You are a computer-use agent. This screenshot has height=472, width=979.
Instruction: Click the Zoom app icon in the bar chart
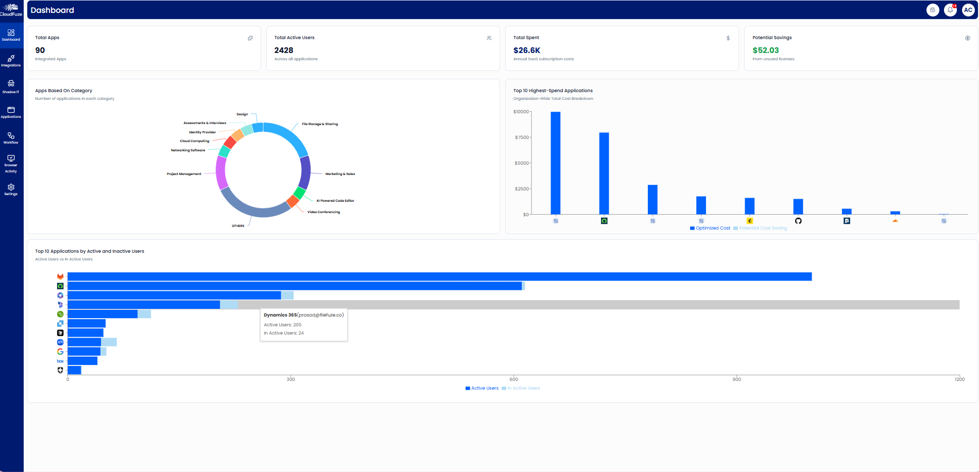[x=60, y=342]
